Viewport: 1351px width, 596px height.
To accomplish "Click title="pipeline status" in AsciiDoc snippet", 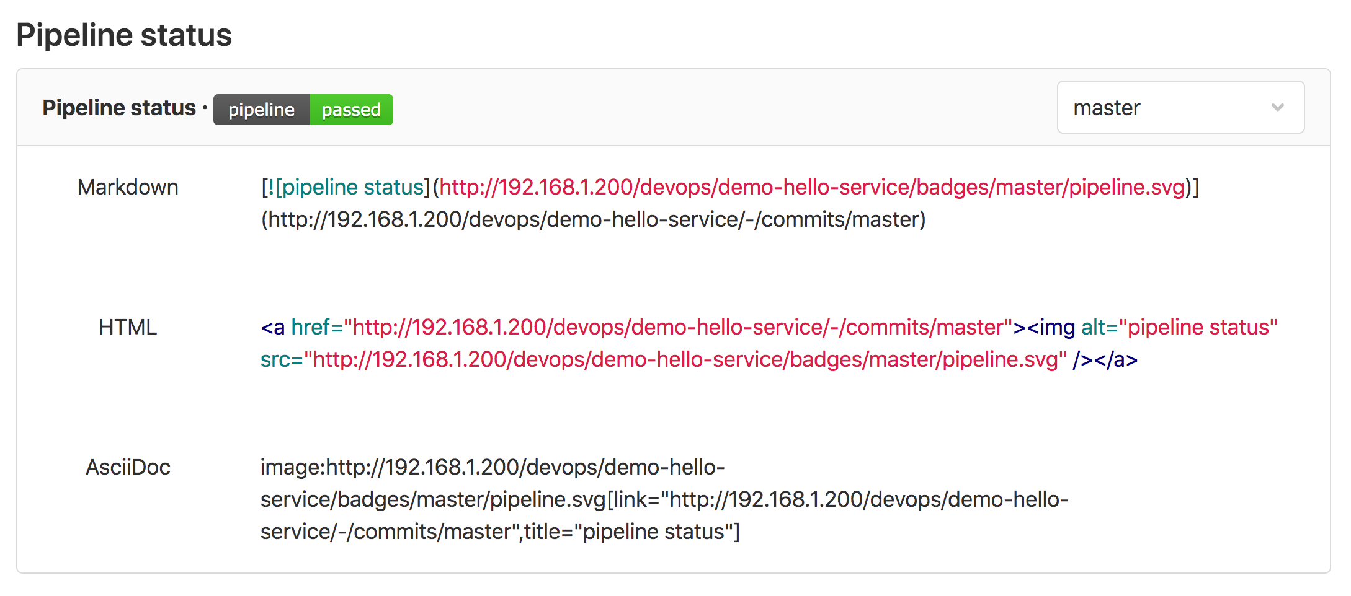I will click(631, 532).
